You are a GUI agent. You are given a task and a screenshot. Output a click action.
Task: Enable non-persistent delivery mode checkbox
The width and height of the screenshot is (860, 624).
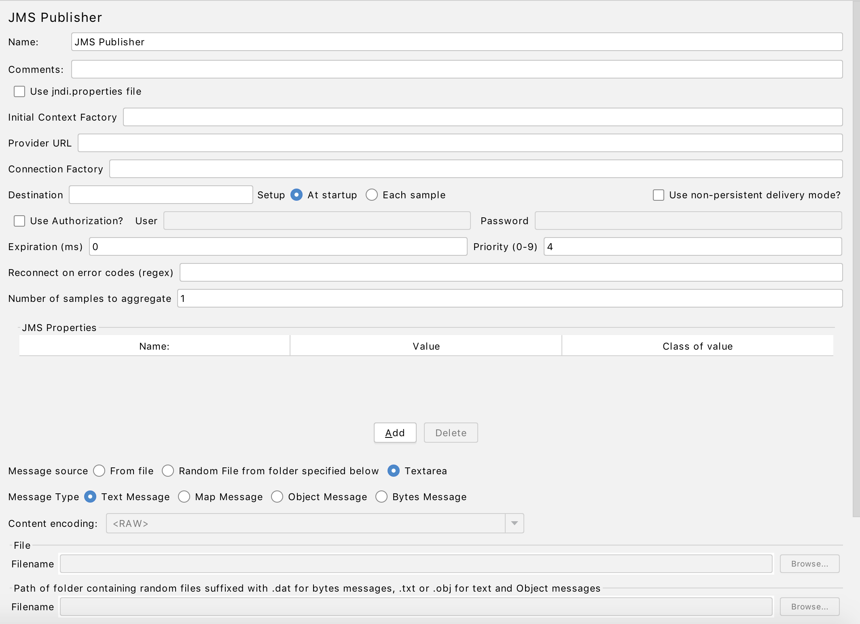click(x=658, y=195)
